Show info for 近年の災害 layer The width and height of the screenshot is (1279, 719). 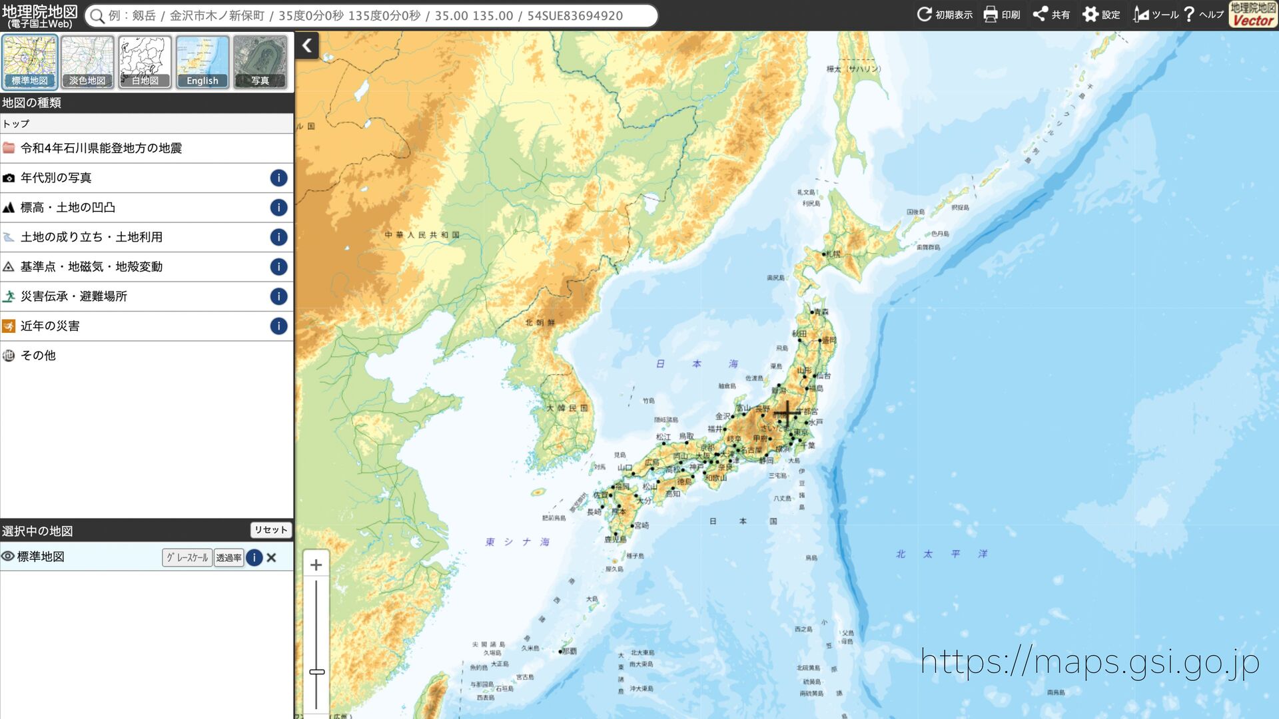click(x=278, y=326)
